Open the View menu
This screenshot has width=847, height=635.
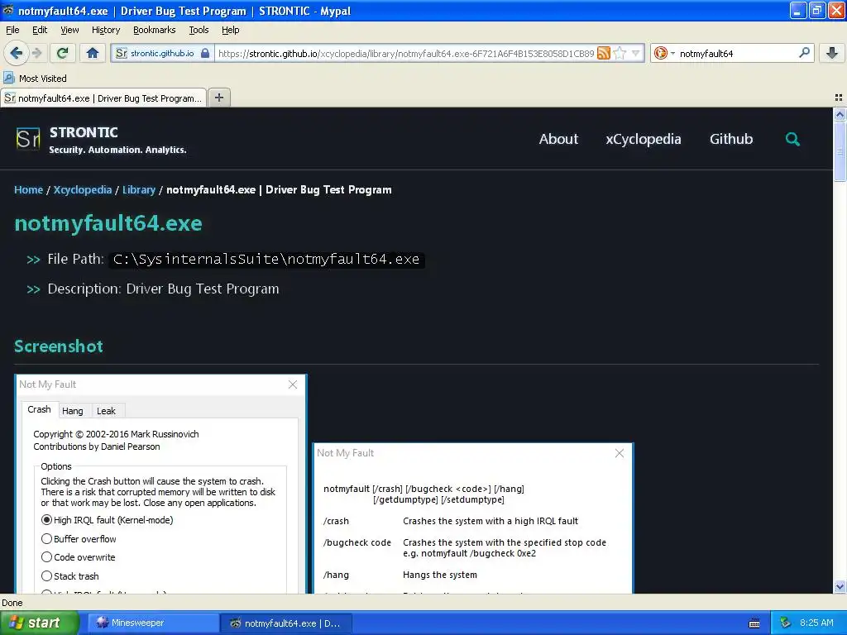click(x=69, y=30)
